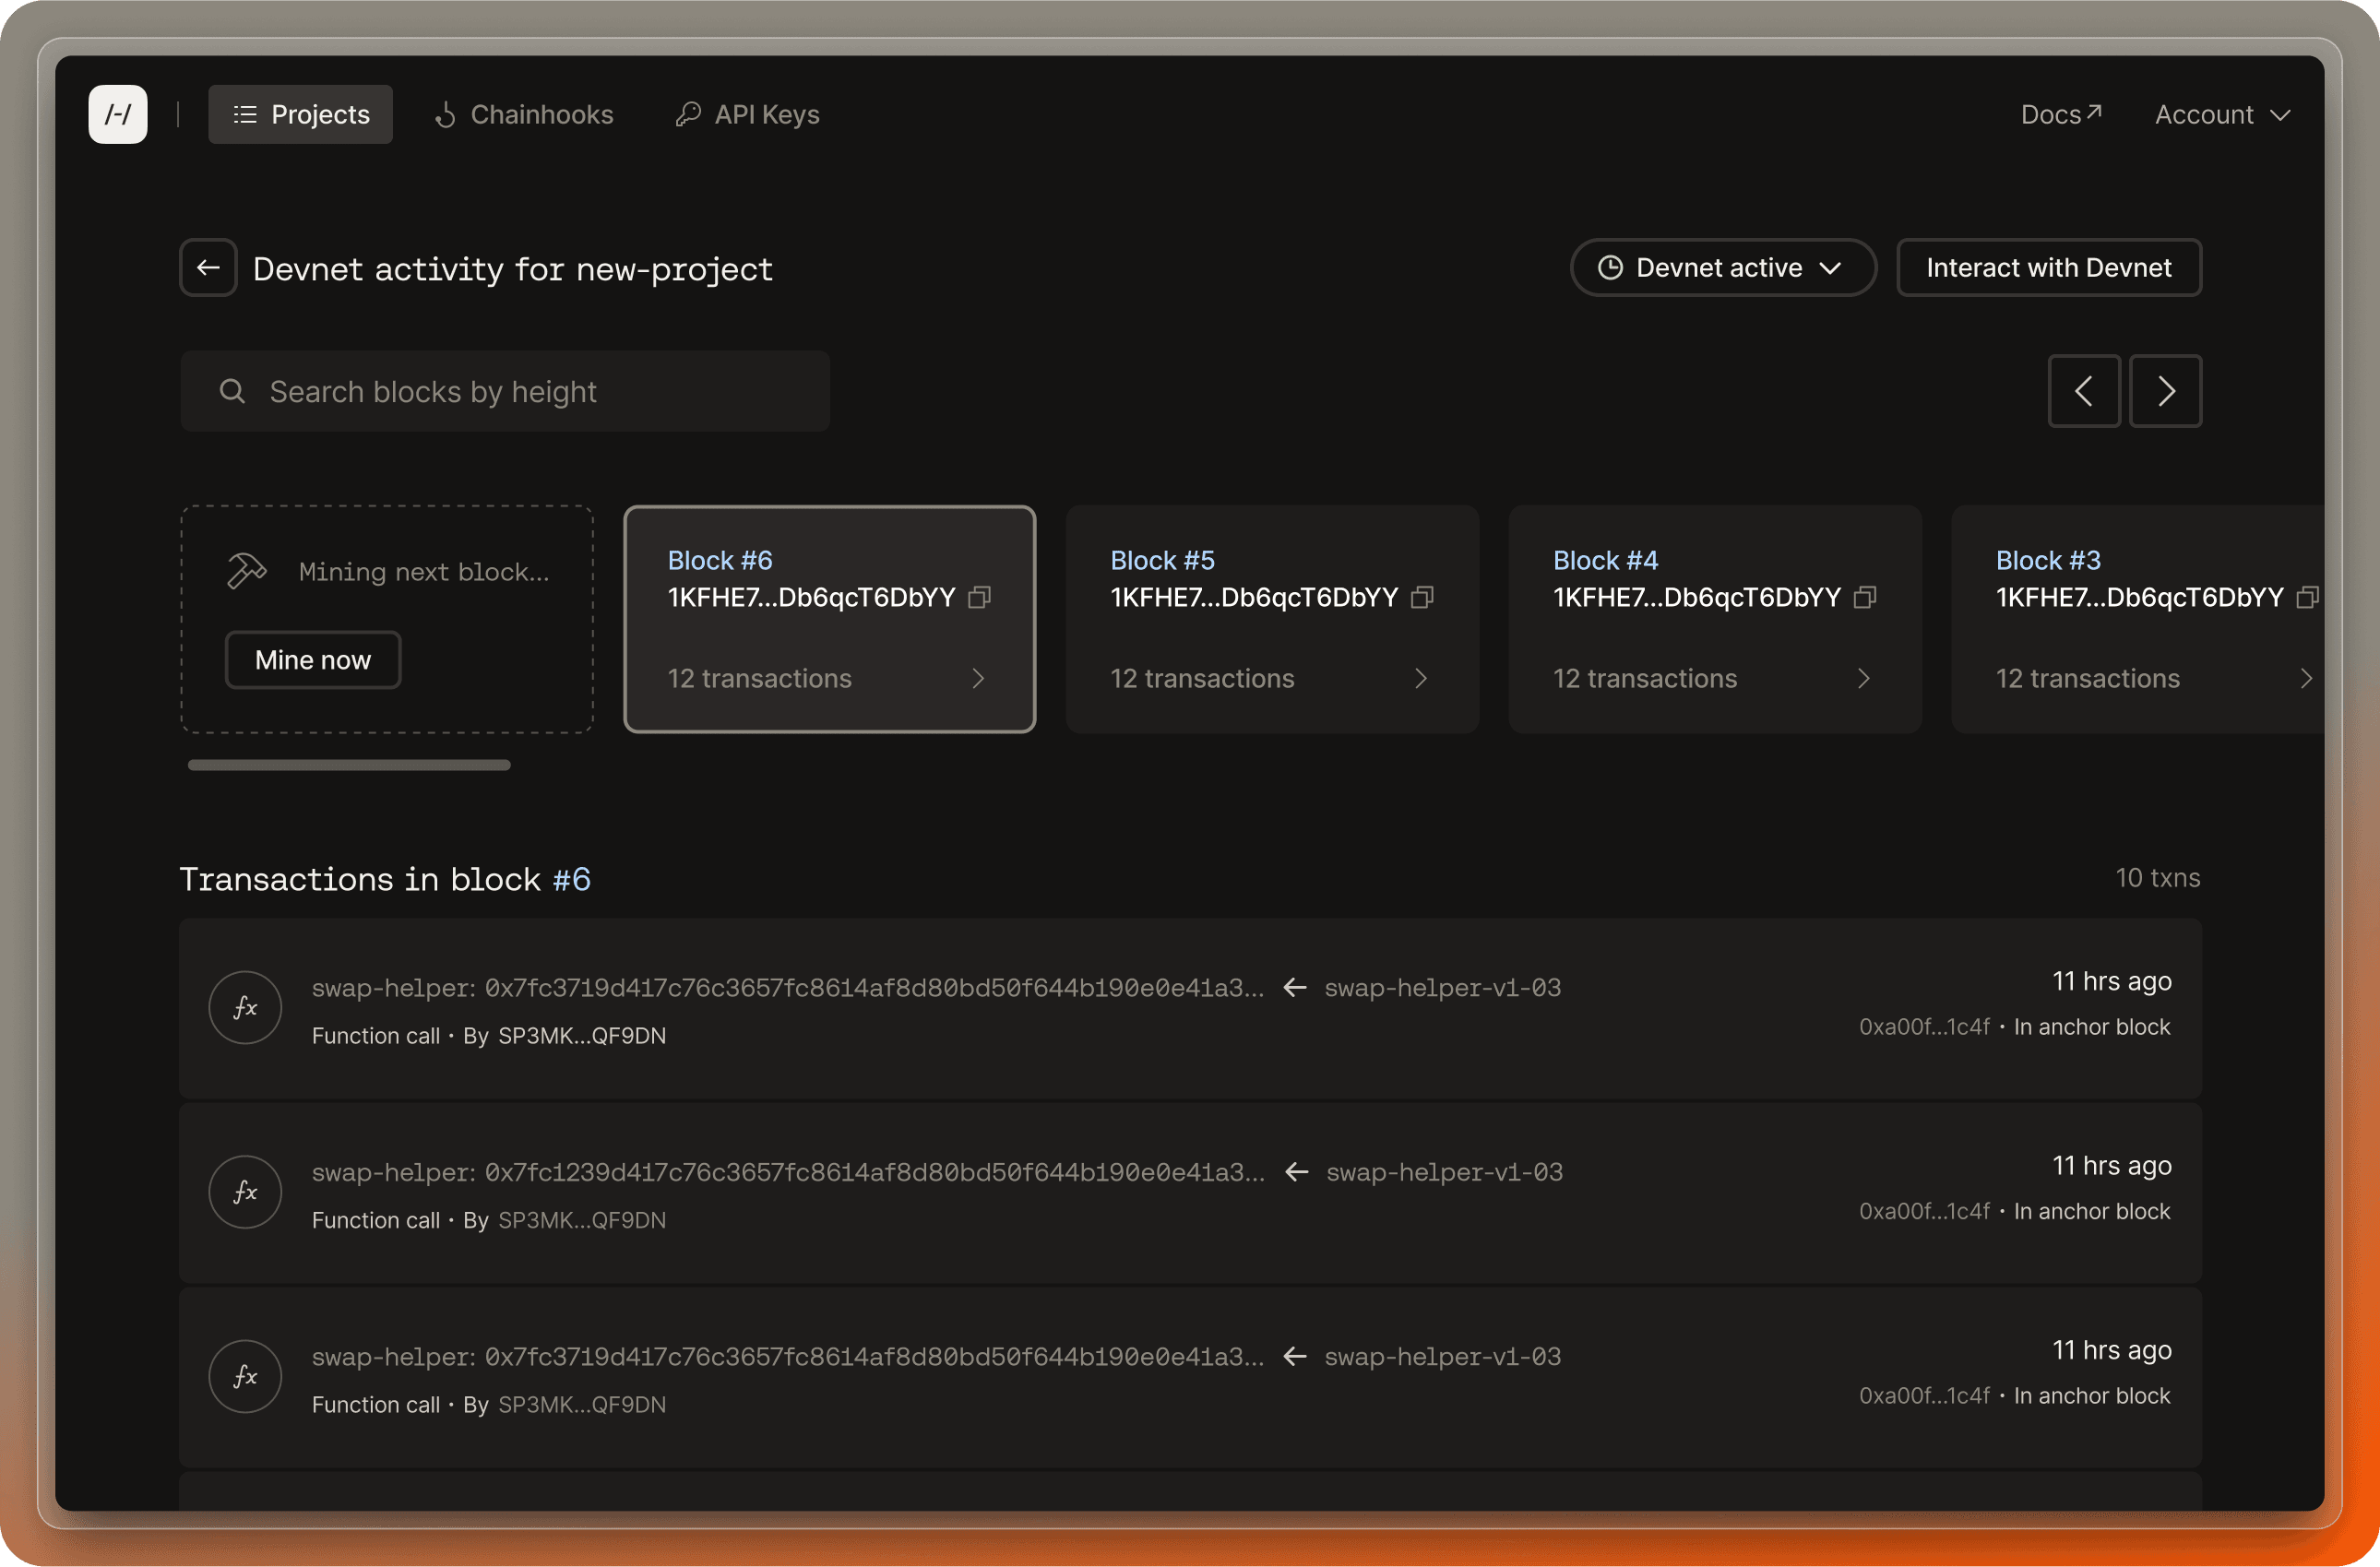Copy the Block #5 hash
Viewport: 2380px width, 1567px height.
pos(1422,597)
